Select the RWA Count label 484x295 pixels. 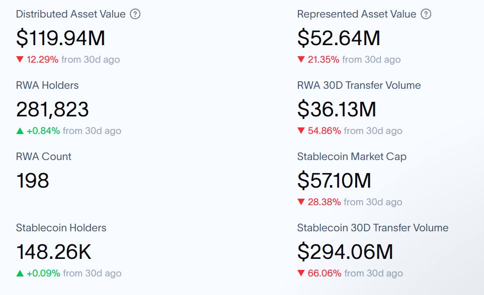click(x=44, y=157)
